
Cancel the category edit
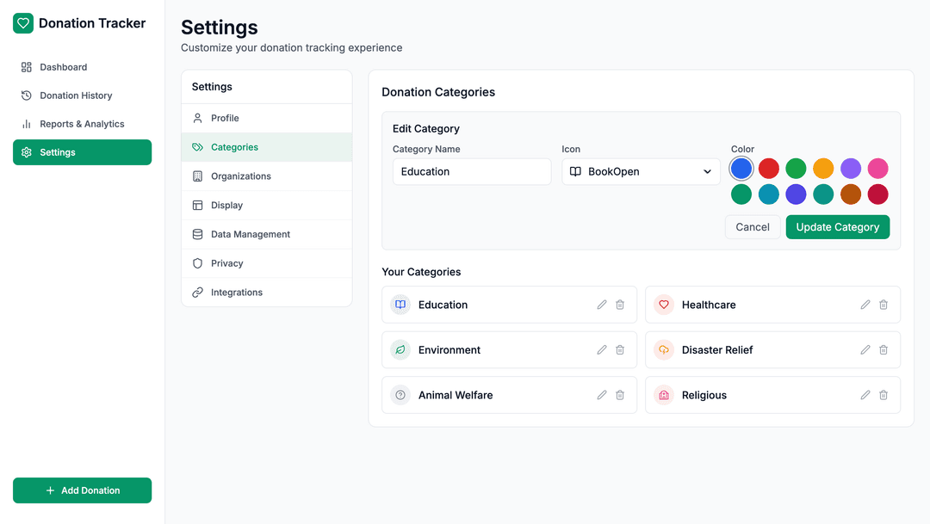click(752, 227)
